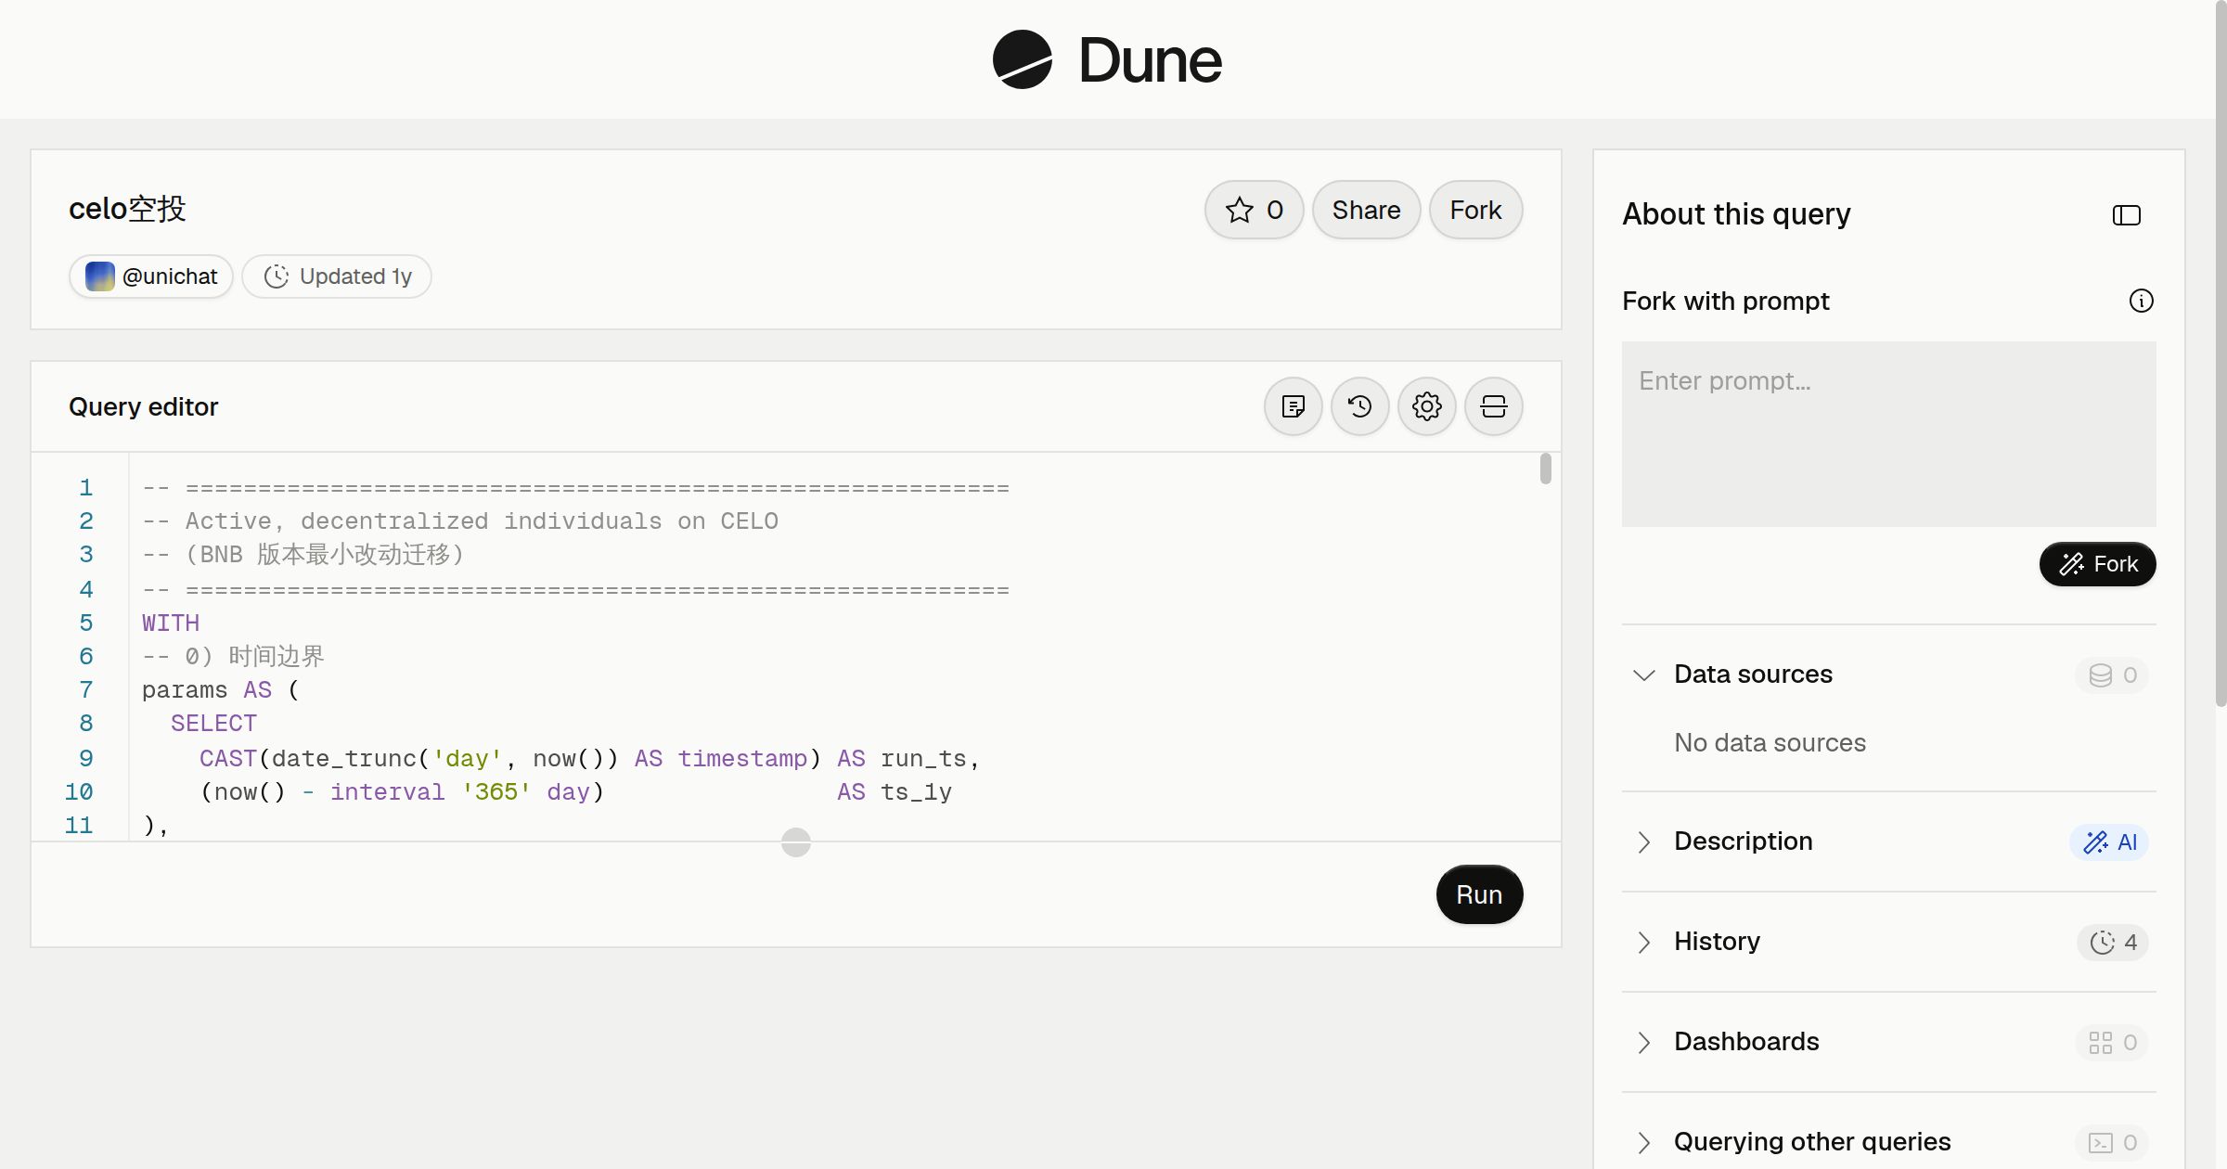Click the AI description badge

click(2109, 842)
